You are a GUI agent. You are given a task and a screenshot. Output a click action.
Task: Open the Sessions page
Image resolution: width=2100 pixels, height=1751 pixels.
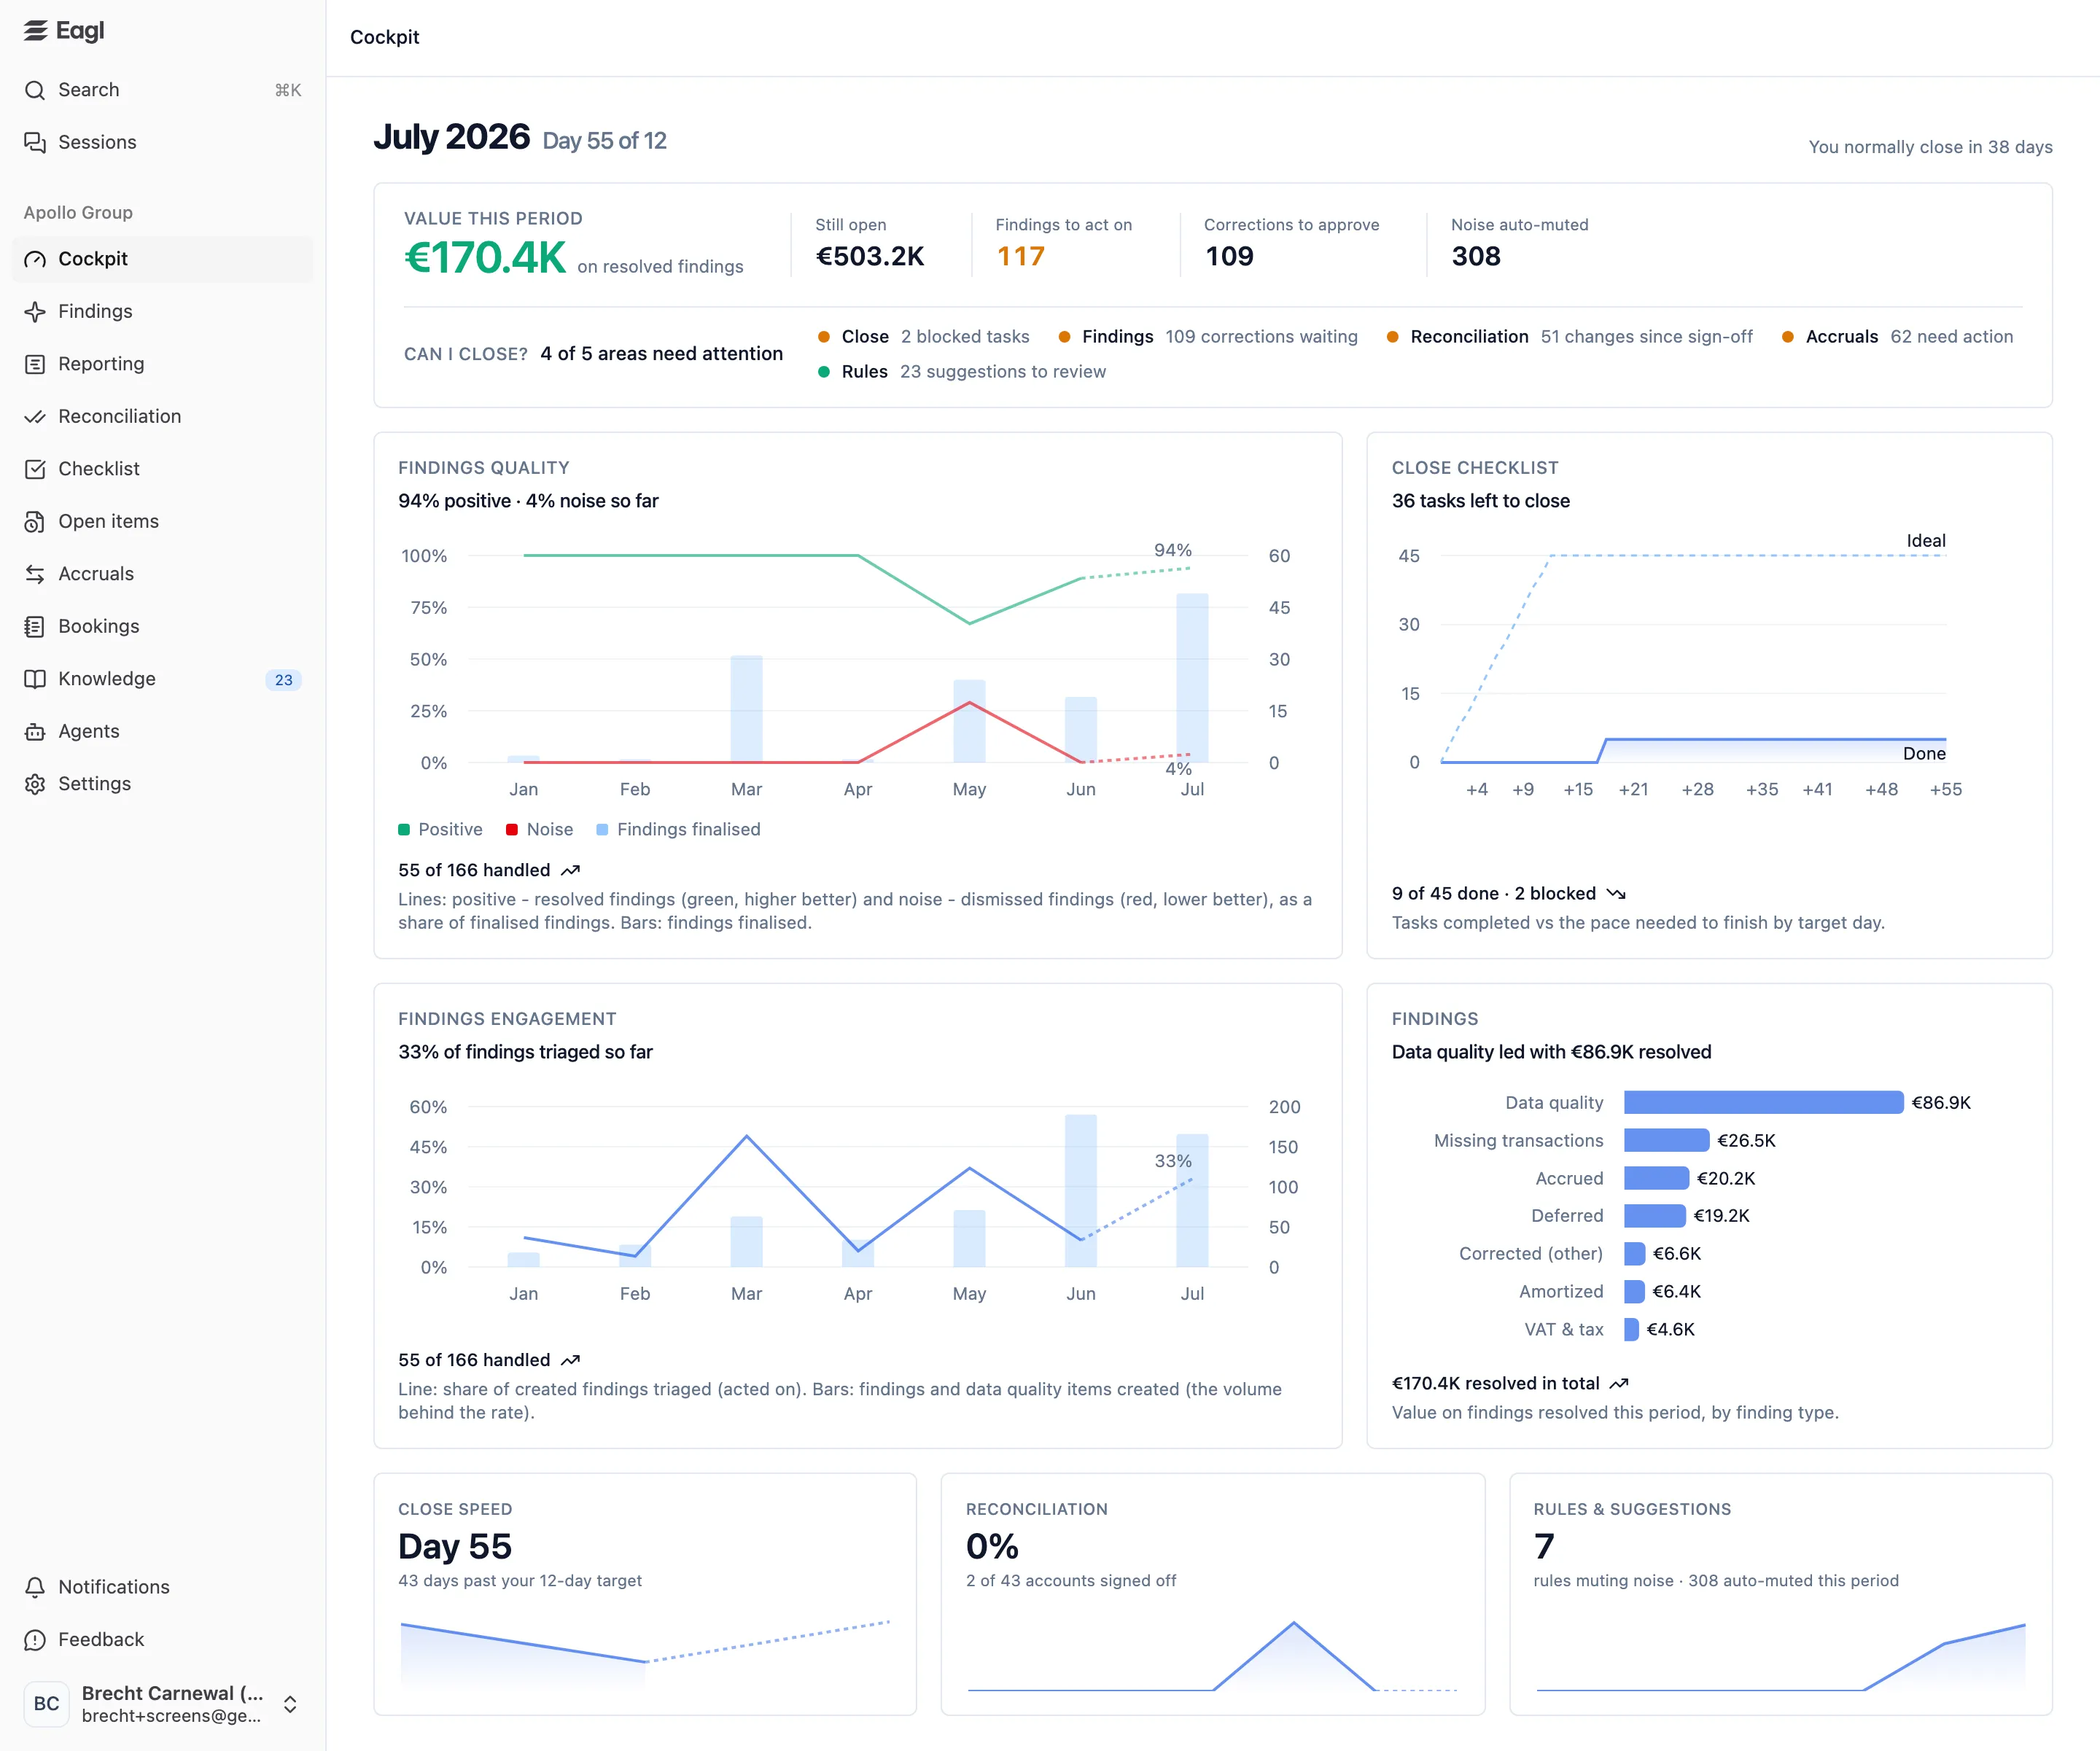163,143
